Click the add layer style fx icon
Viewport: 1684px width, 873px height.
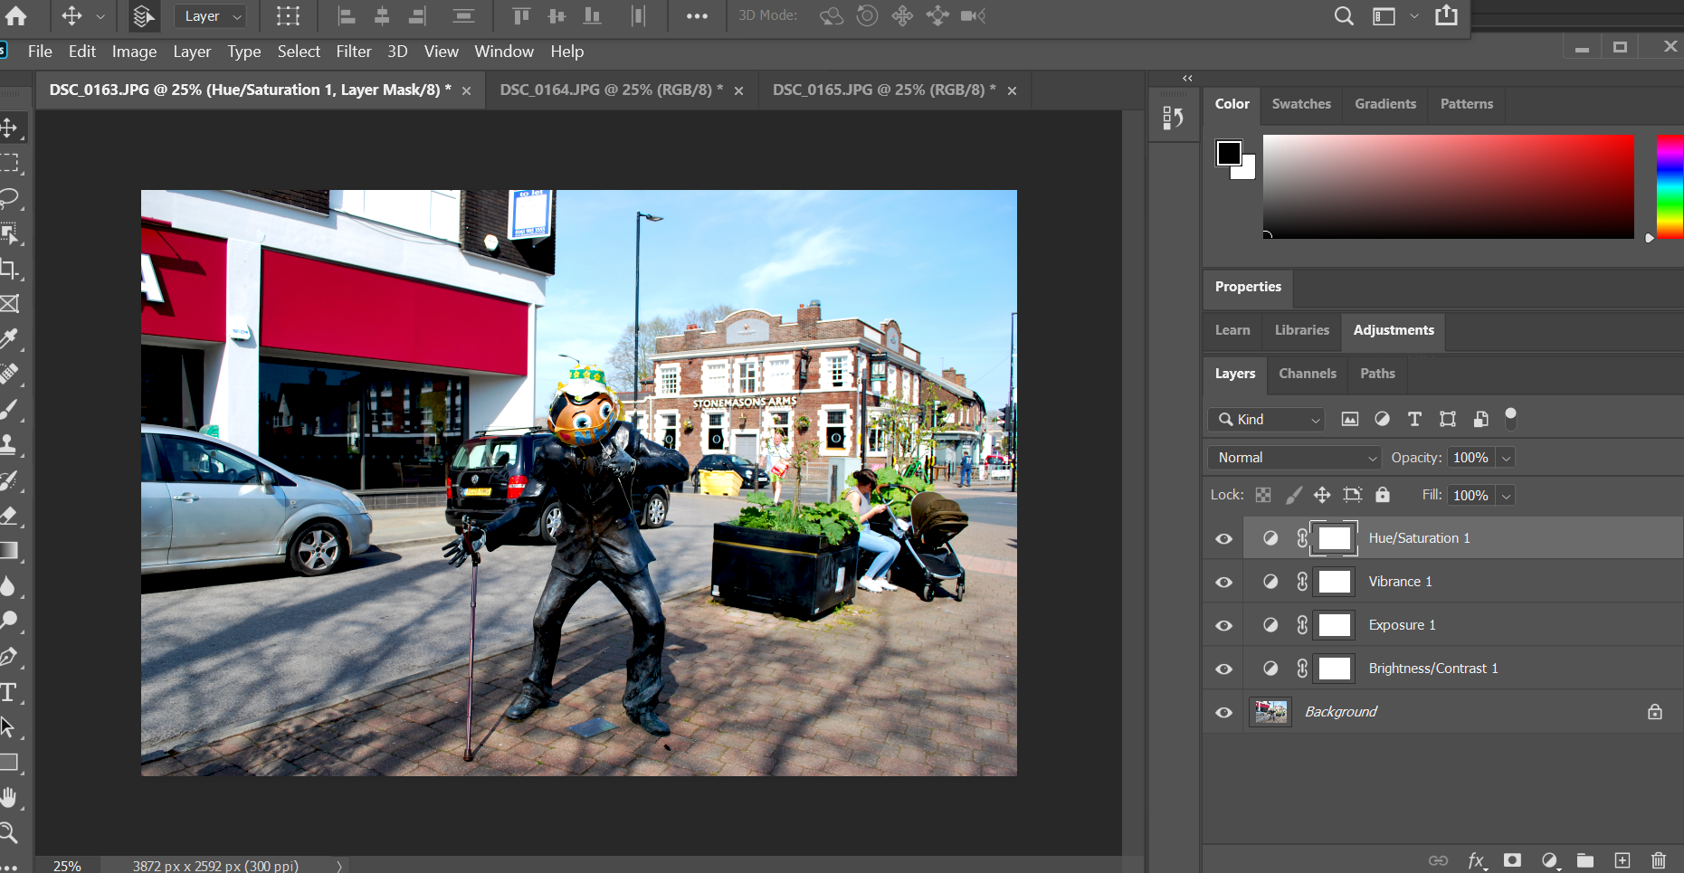click(x=1475, y=860)
